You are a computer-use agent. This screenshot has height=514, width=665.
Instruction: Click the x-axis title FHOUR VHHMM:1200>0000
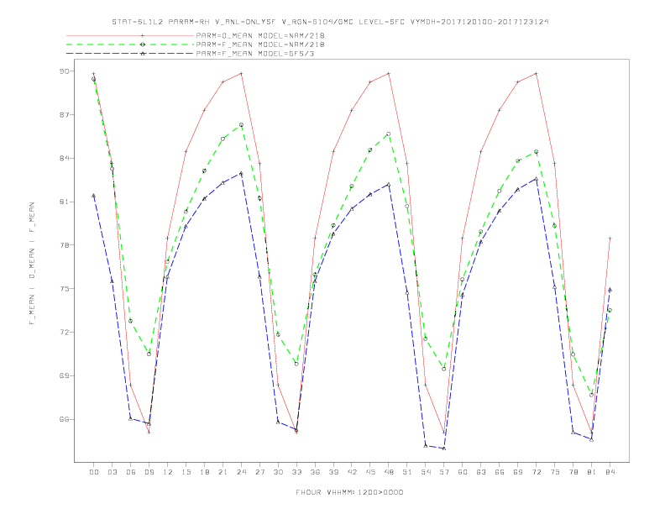pos(349,492)
